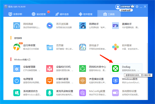Open the 您有新消息 notification bubble
The width and height of the screenshot is (155, 104).
tap(126, 10)
